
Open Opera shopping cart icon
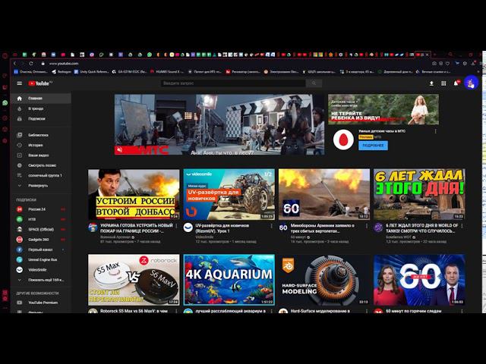pos(457,64)
